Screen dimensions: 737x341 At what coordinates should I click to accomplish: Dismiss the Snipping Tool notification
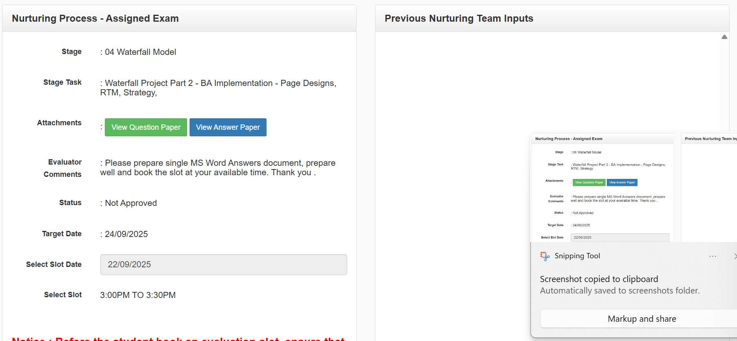(735, 256)
